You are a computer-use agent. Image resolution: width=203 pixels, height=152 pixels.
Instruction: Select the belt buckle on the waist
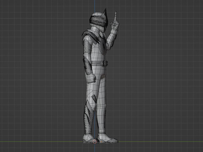click(104, 63)
